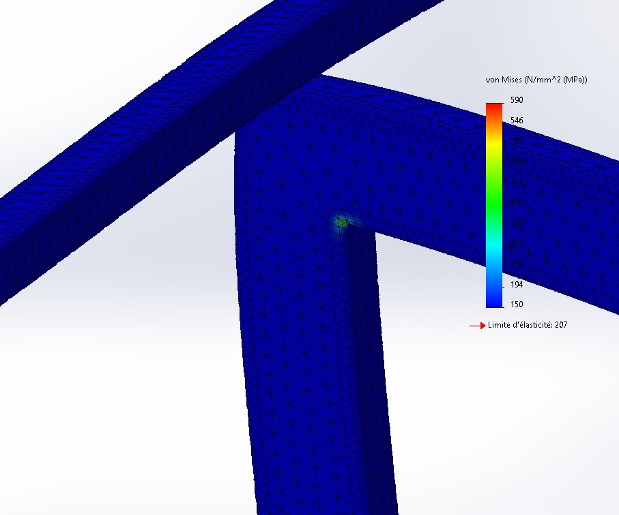Viewport: 619px width, 515px height.
Task: Select the 150 minimum legend value
Action: 517,304
